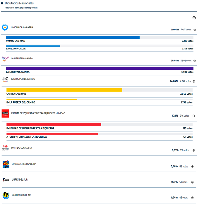Image resolution: width=197 pixels, height=204 pixels.
Task: Collapse La Libertad Avanza list breakdown
Action: [195, 61]
